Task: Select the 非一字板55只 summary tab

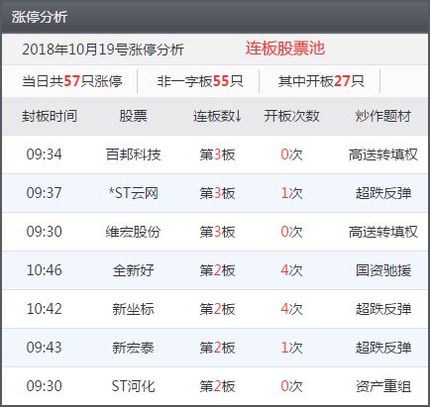Action: 200,81
